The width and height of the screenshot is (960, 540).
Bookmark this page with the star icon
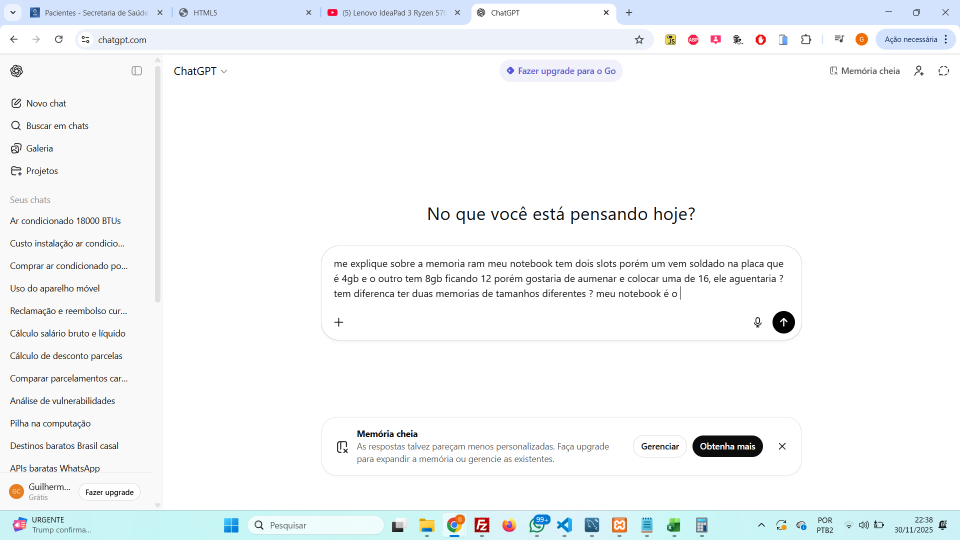pos(639,39)
